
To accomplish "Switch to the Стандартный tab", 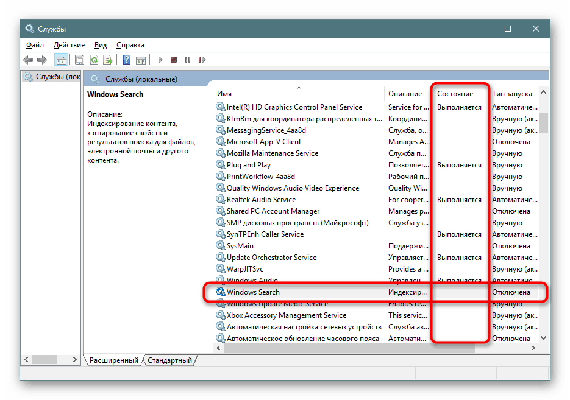I will pos(169,360).
